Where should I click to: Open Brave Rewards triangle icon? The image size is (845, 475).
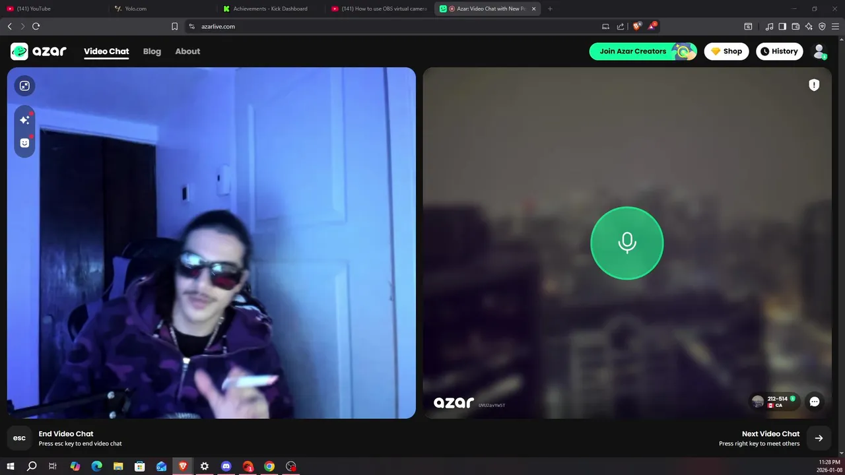click(652, 26)
